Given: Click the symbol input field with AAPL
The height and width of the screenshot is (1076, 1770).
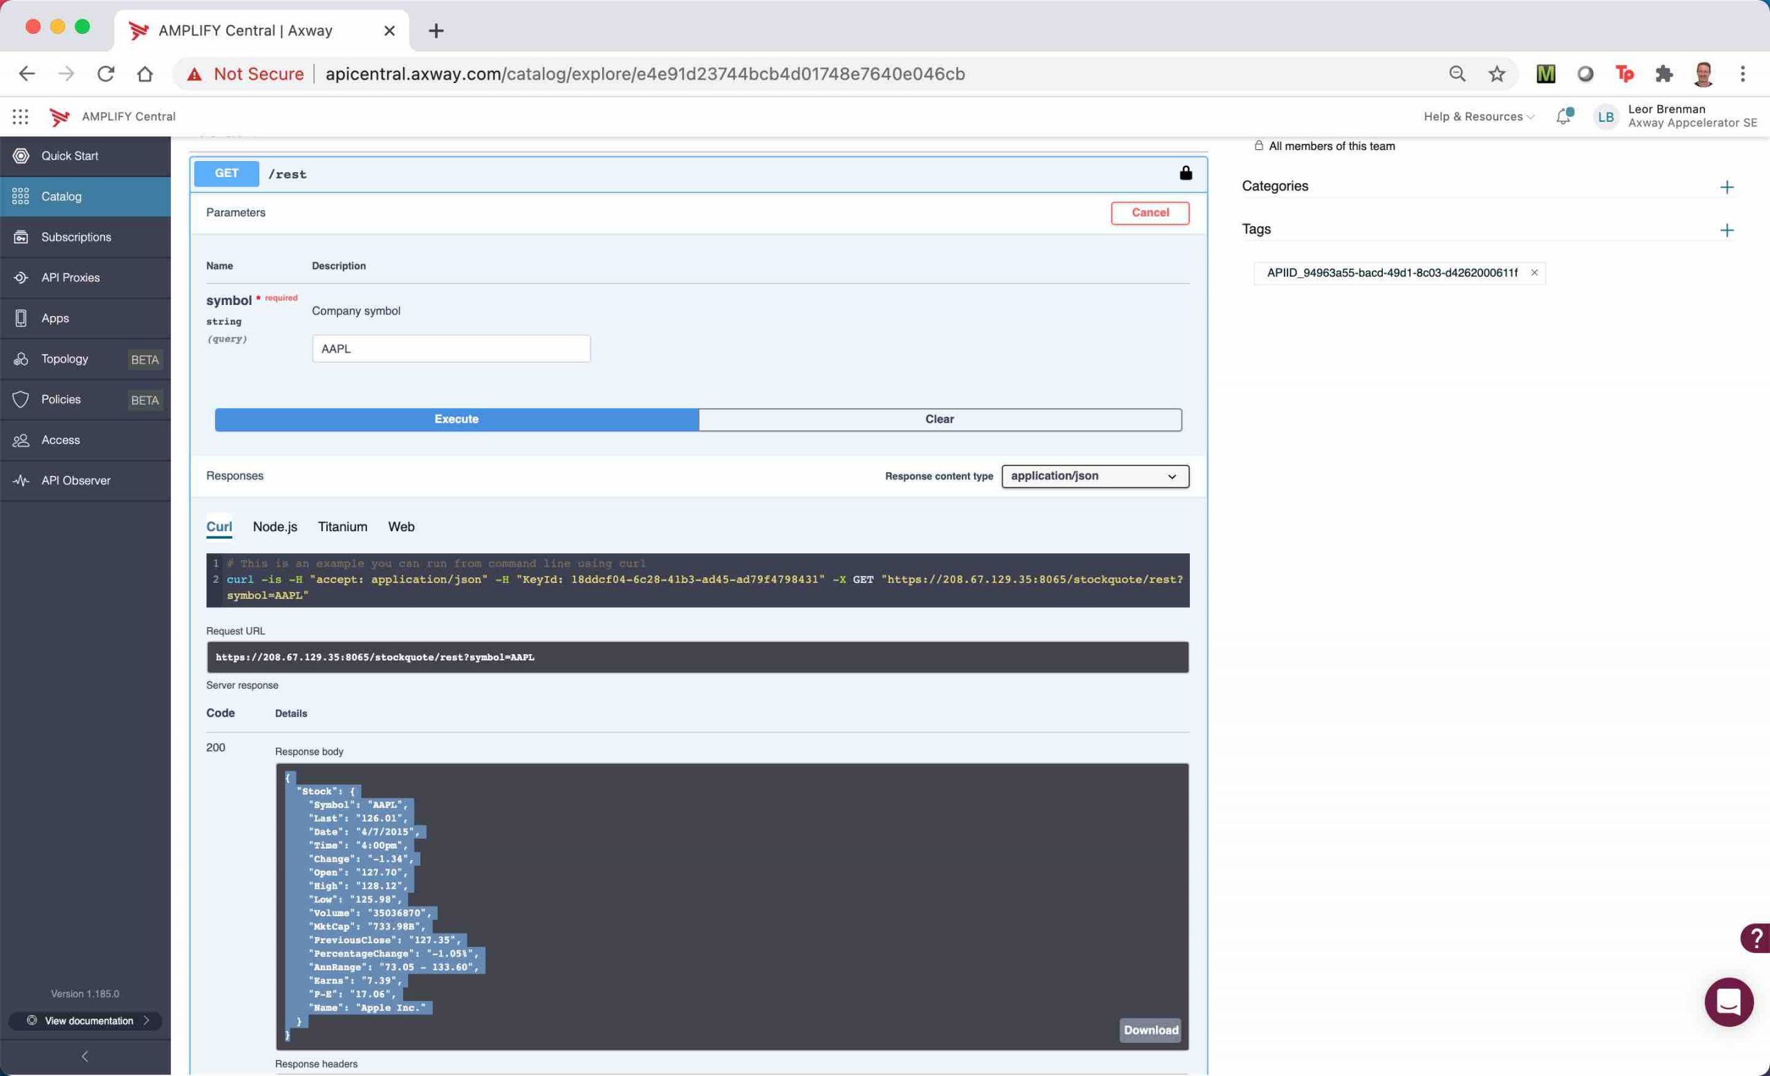Looking at the screenshot, I should click(x=451, y=349).
